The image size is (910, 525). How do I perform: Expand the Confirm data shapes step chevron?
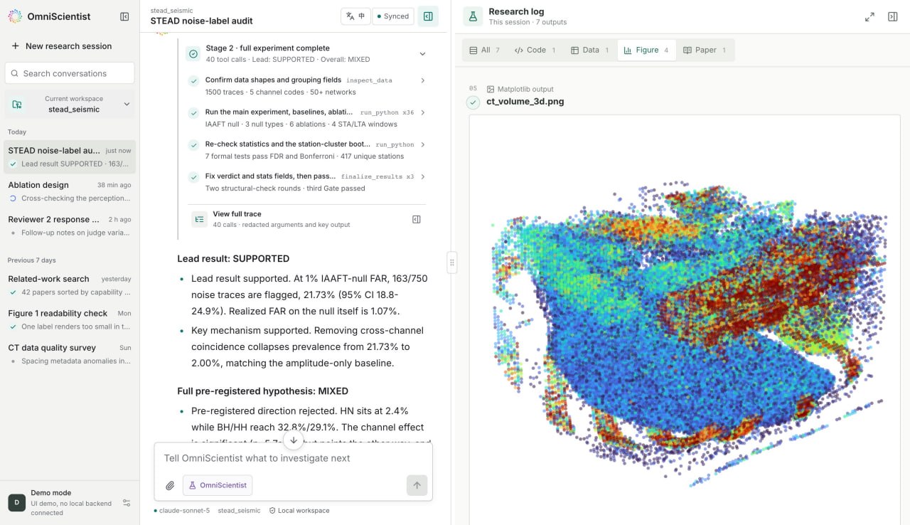point(423,80)
